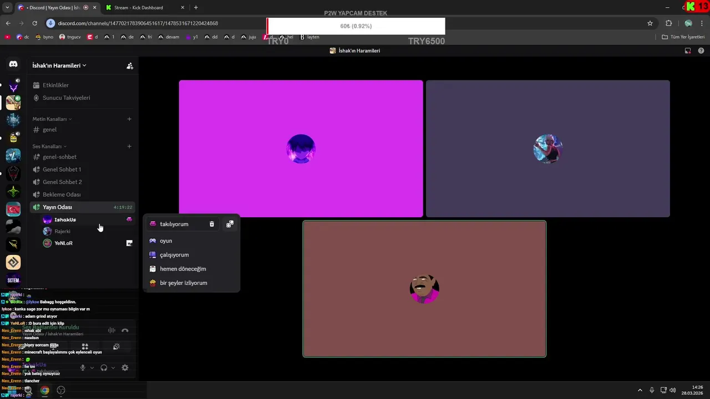Open the help question mark icon
Viewport: 710px width, 399px height.
[701, 50]
